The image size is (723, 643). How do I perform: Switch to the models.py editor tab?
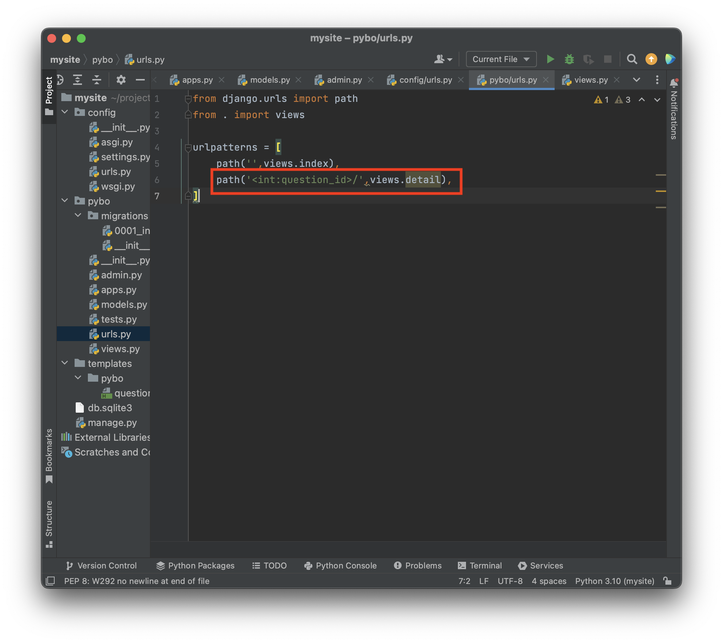pyautogui.click(x=270, y=80)
